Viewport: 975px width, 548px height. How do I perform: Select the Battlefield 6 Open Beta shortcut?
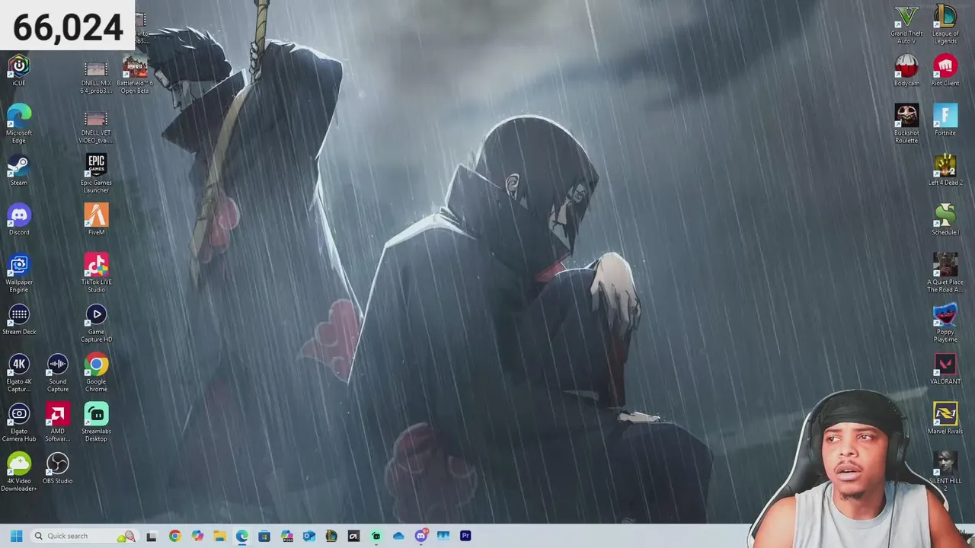coord(135,75)
